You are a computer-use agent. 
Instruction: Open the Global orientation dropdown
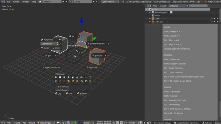[x=88, y=123]
